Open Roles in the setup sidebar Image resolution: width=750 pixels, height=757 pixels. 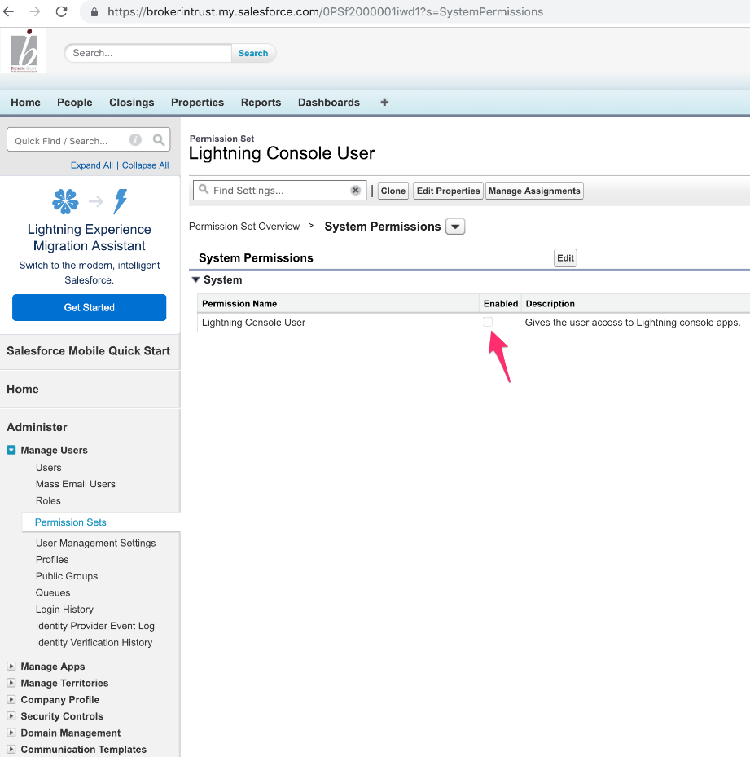click(48, 500)
